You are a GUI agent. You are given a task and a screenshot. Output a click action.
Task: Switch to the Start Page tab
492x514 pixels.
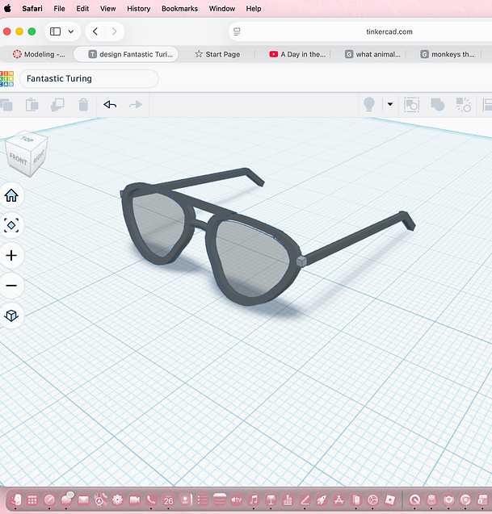(x=217, y=54)
